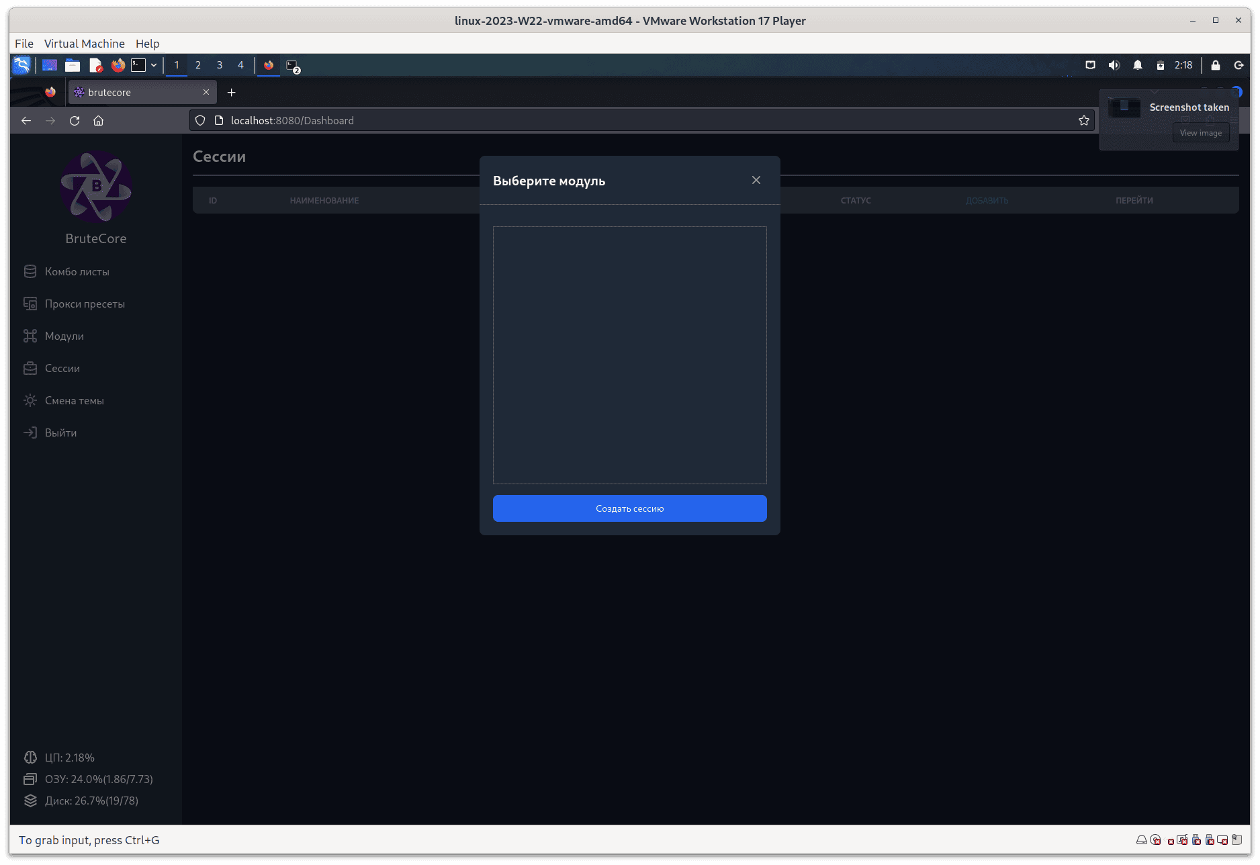
Task: Click the tracking protection shield icon
Action: pyautogui.click(x=200, y=120)
